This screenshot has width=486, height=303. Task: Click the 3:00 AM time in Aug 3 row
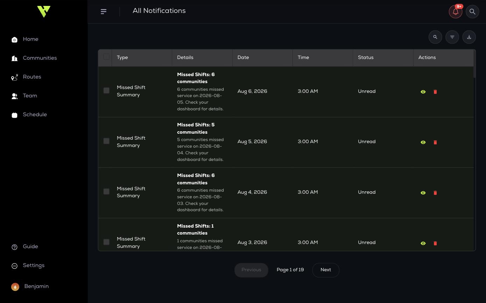pyautogui.click(x=308, y=243)
